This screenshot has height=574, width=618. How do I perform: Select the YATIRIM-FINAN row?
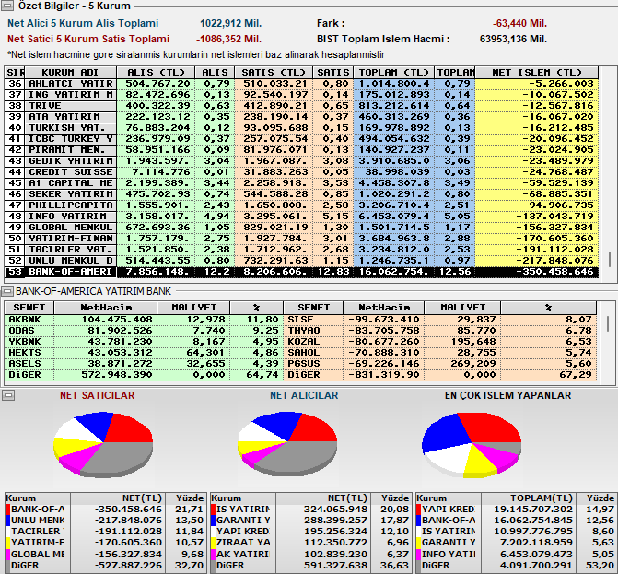pyautogui.click(x=301, y=238)
